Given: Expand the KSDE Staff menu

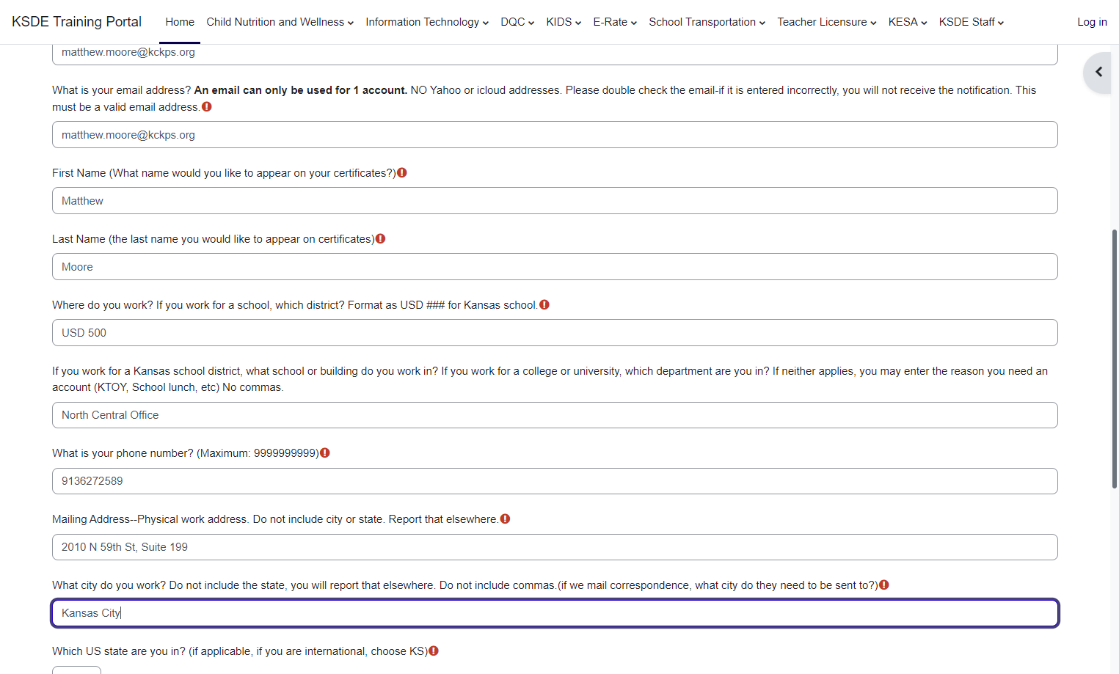Looking at the screenshot, I should click(x=972, y=22).
